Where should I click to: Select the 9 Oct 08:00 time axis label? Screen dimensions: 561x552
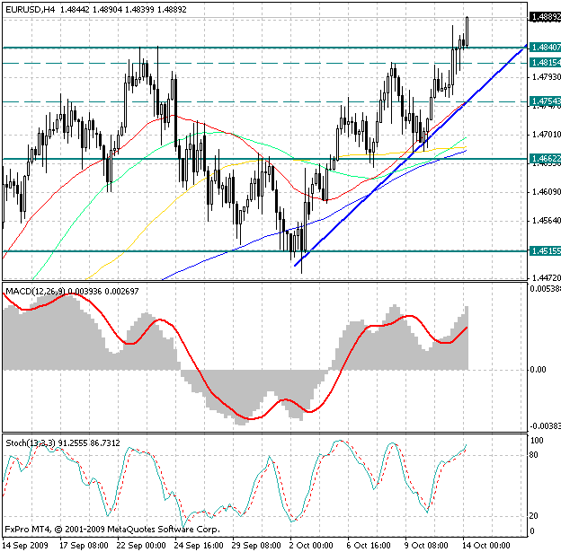pyautogui.click(x=432, y=545)
